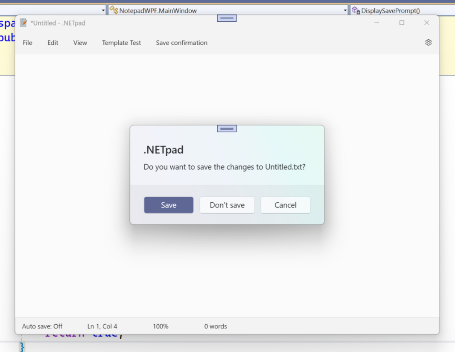
Task: Click the NotepadWPF.MainWindow class icon
Action: [x=114, y=10]
